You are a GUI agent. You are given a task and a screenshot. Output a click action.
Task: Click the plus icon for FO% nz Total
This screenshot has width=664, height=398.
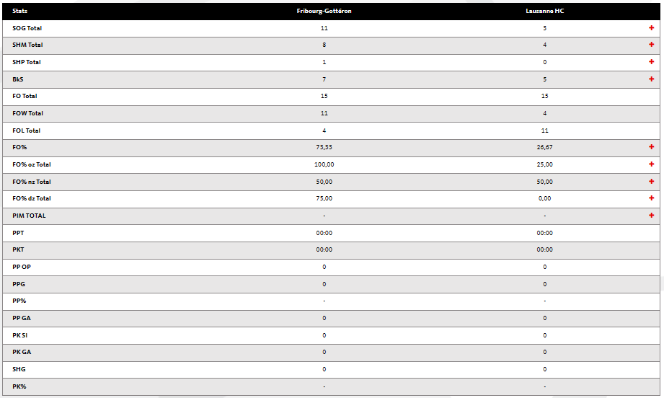(651, 182)
